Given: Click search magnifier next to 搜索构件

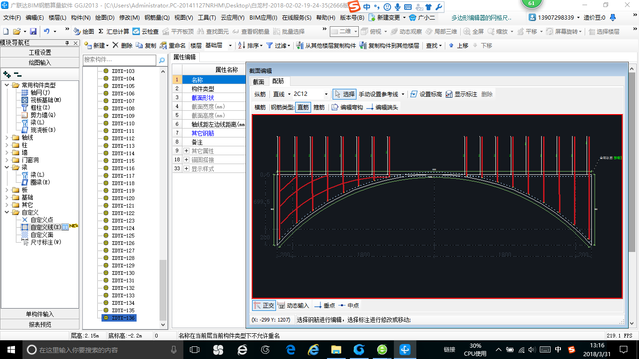Looking at the screenshot, I should (162, 60).
